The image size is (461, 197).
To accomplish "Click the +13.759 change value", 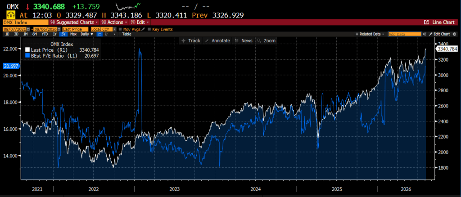I will (x=87, y=6).
